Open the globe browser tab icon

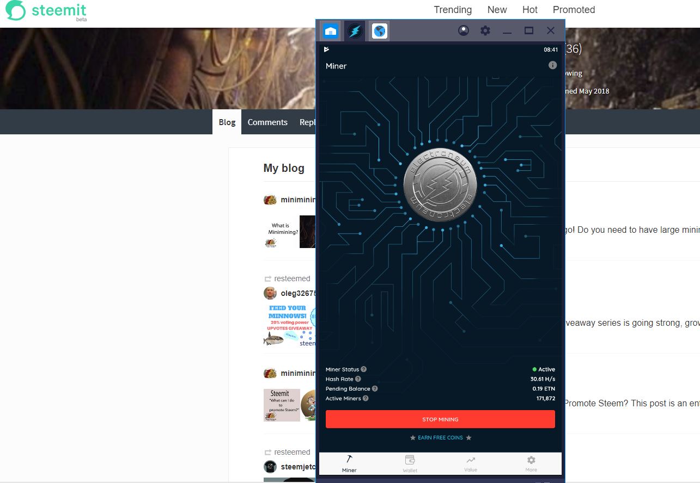click(x=380, y=31)
